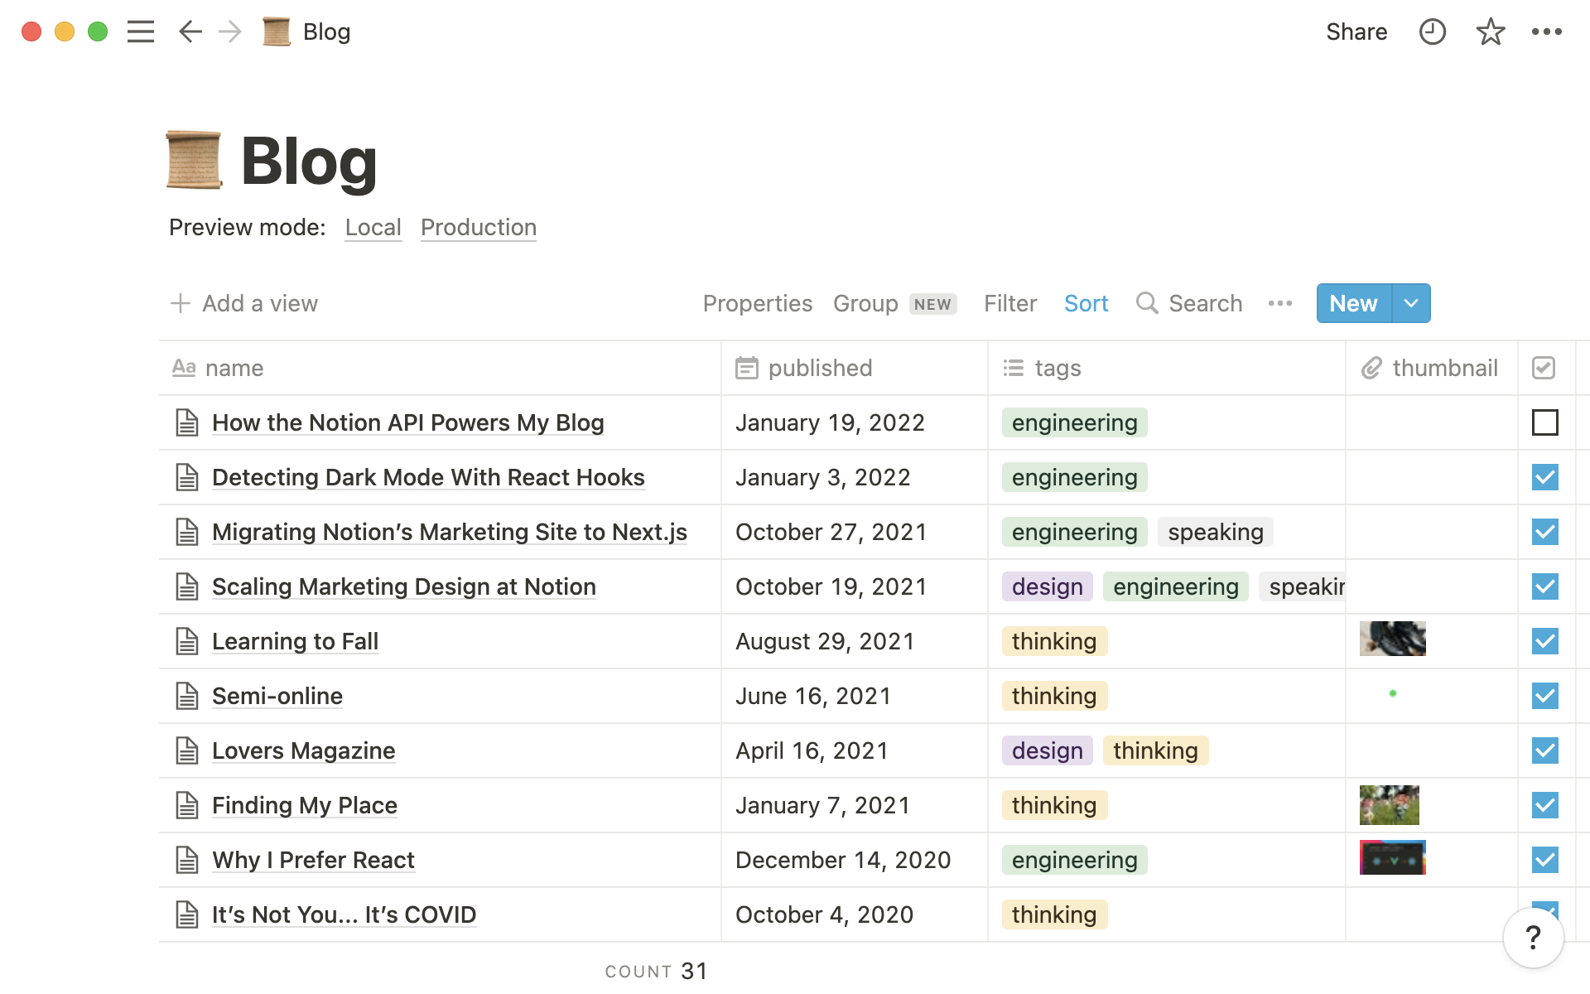Click the Share button
Screen dimensions: 1590x994
[1356, 31]
